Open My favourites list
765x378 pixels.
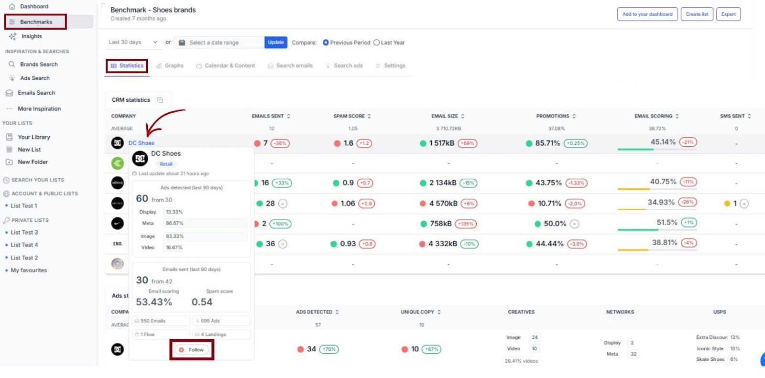click(x=29, y=270)
